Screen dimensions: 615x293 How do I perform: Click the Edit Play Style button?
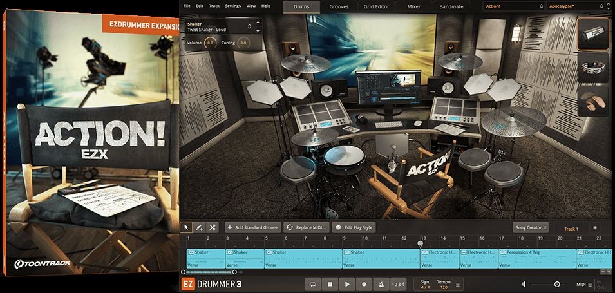pos(354,227)
